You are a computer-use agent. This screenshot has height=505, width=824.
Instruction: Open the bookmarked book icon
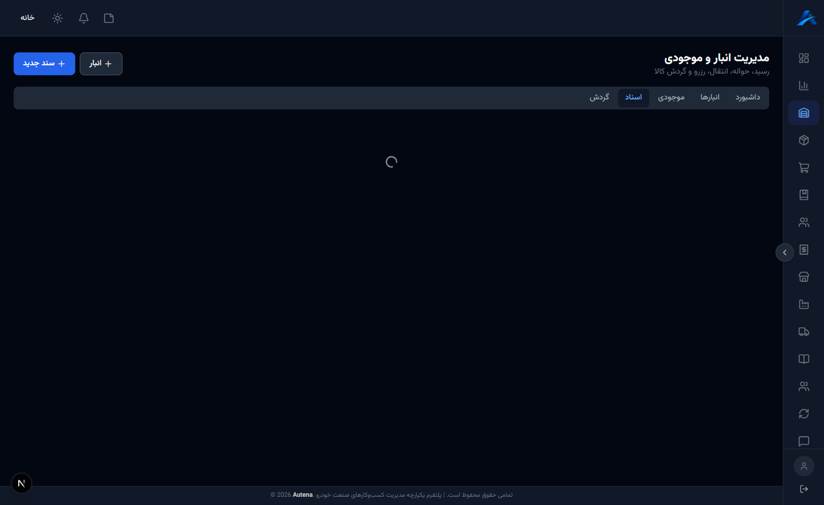click(803, 195)
